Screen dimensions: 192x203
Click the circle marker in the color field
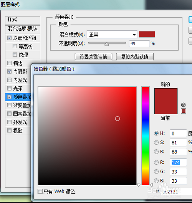point(118,119)
